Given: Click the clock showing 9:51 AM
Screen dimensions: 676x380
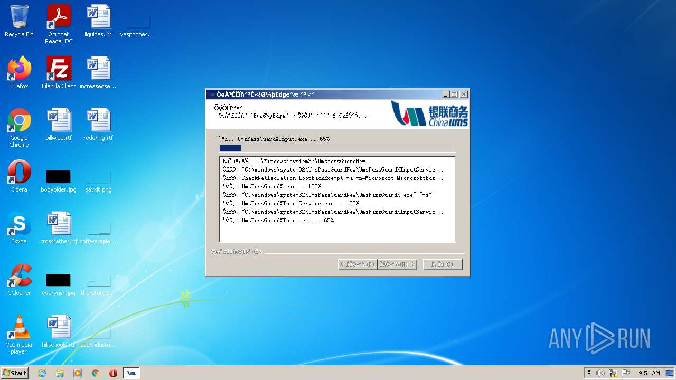Looking at the screenshot, I should pyautogui.click(x=649, y=373).
